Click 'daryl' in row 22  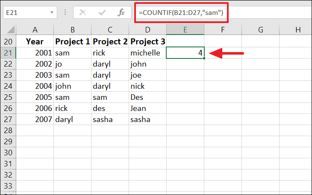[110, 64]
